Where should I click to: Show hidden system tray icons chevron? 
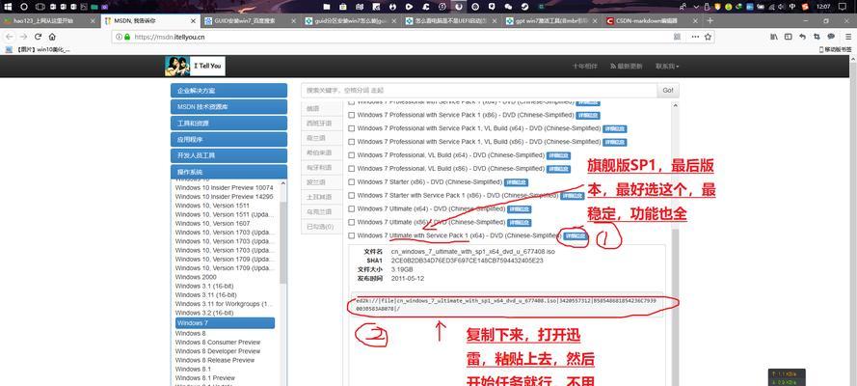696,7
